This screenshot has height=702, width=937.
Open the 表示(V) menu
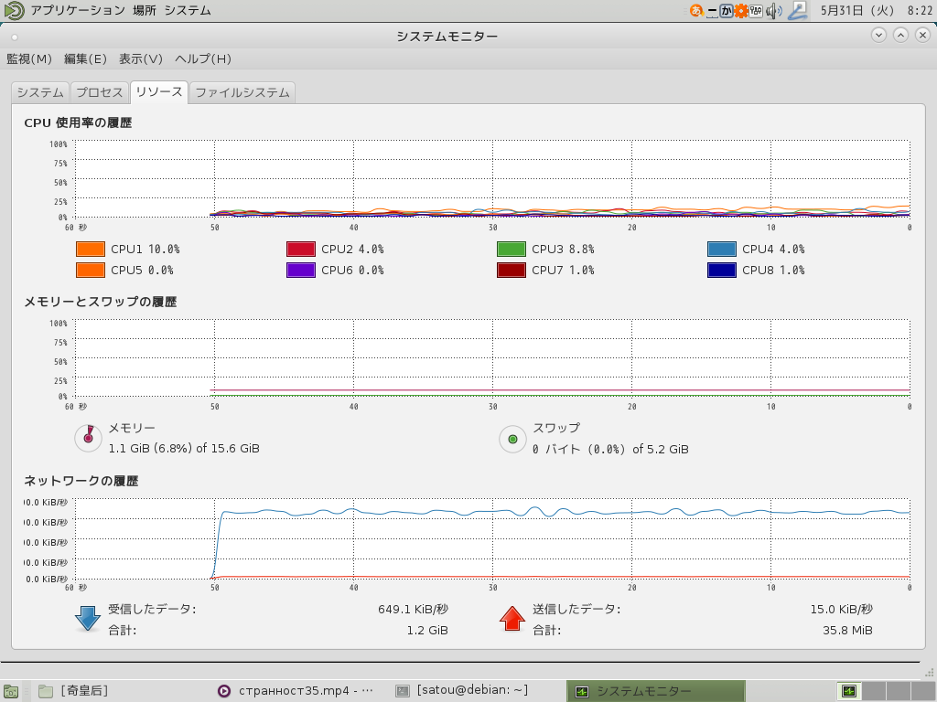pyautogui.click(x=140, y=58)
